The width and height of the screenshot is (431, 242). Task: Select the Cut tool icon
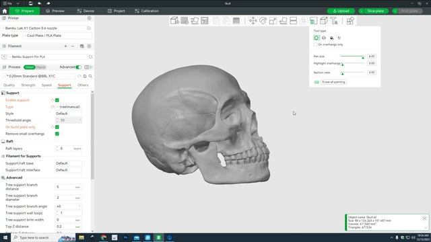coord(294,21)
